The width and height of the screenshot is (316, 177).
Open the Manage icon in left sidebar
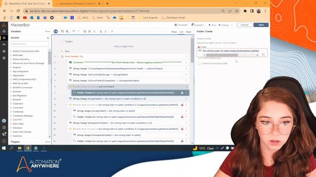coord(4,51)
